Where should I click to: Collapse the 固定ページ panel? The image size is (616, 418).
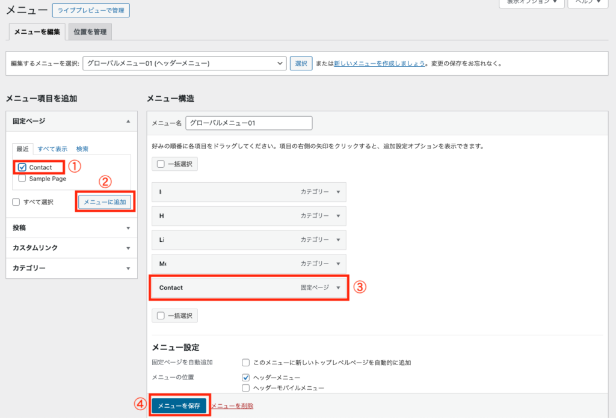click(x=128, y=121)
